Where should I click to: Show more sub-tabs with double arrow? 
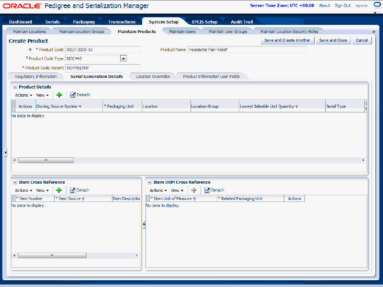[x=374, y=32]
